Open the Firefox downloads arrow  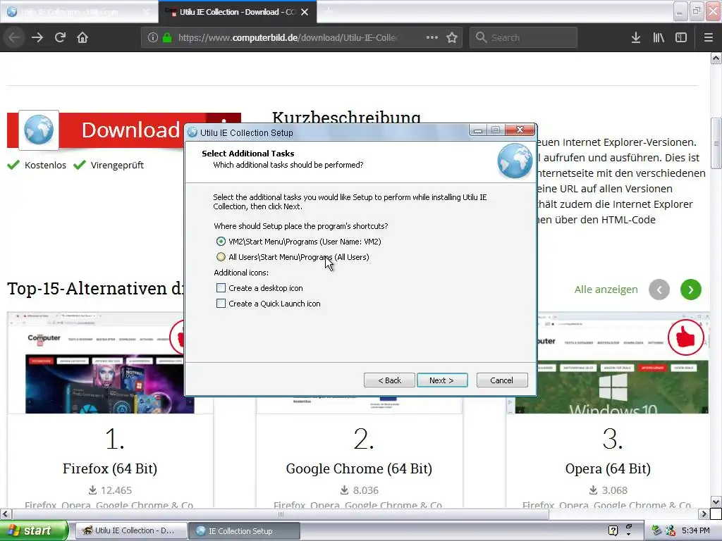pyautogui.click(x=636, y=37)
